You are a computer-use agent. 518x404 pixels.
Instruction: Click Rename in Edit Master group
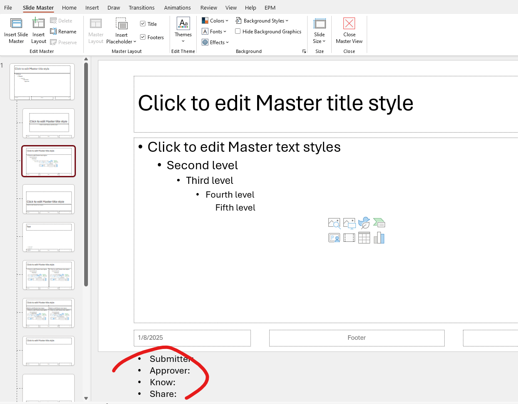coord(63,31)
